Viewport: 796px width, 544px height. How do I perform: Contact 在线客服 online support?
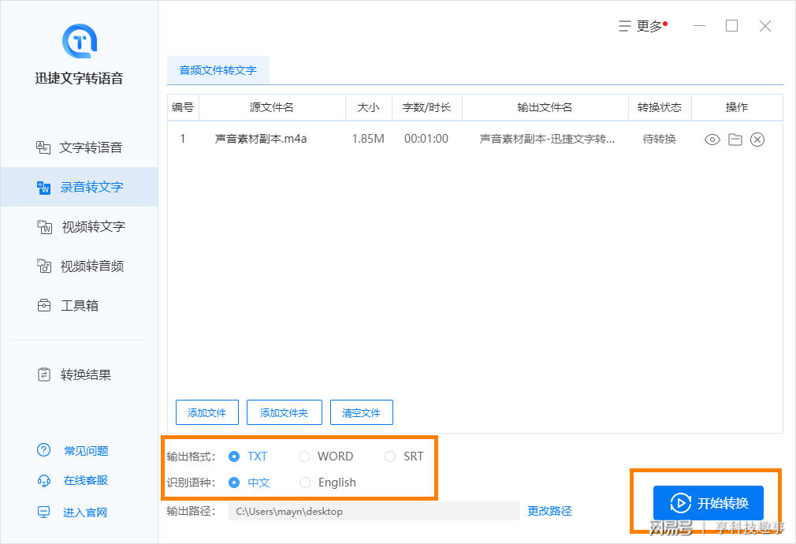pos(86,480)
